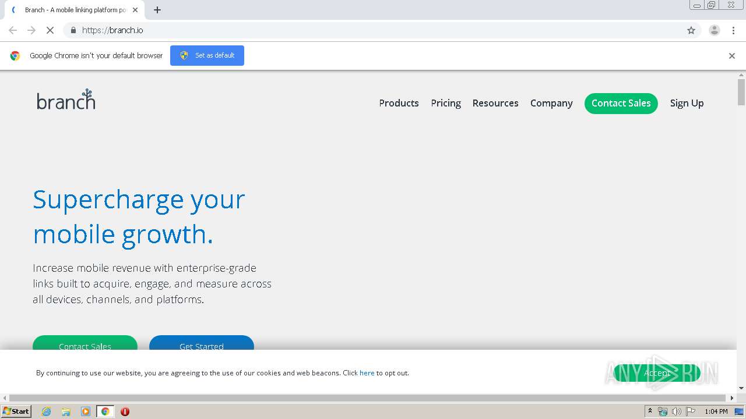746x419 pixels.
Task: Close the Branch browser tab
Action: click(x=135, y=10)
